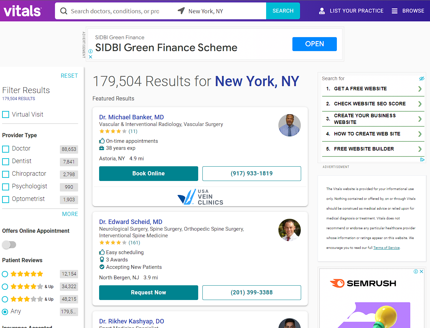The image size is (430, 328).
Task: Click Request Now for Dr. Scheid
Action: coord(148,293)
